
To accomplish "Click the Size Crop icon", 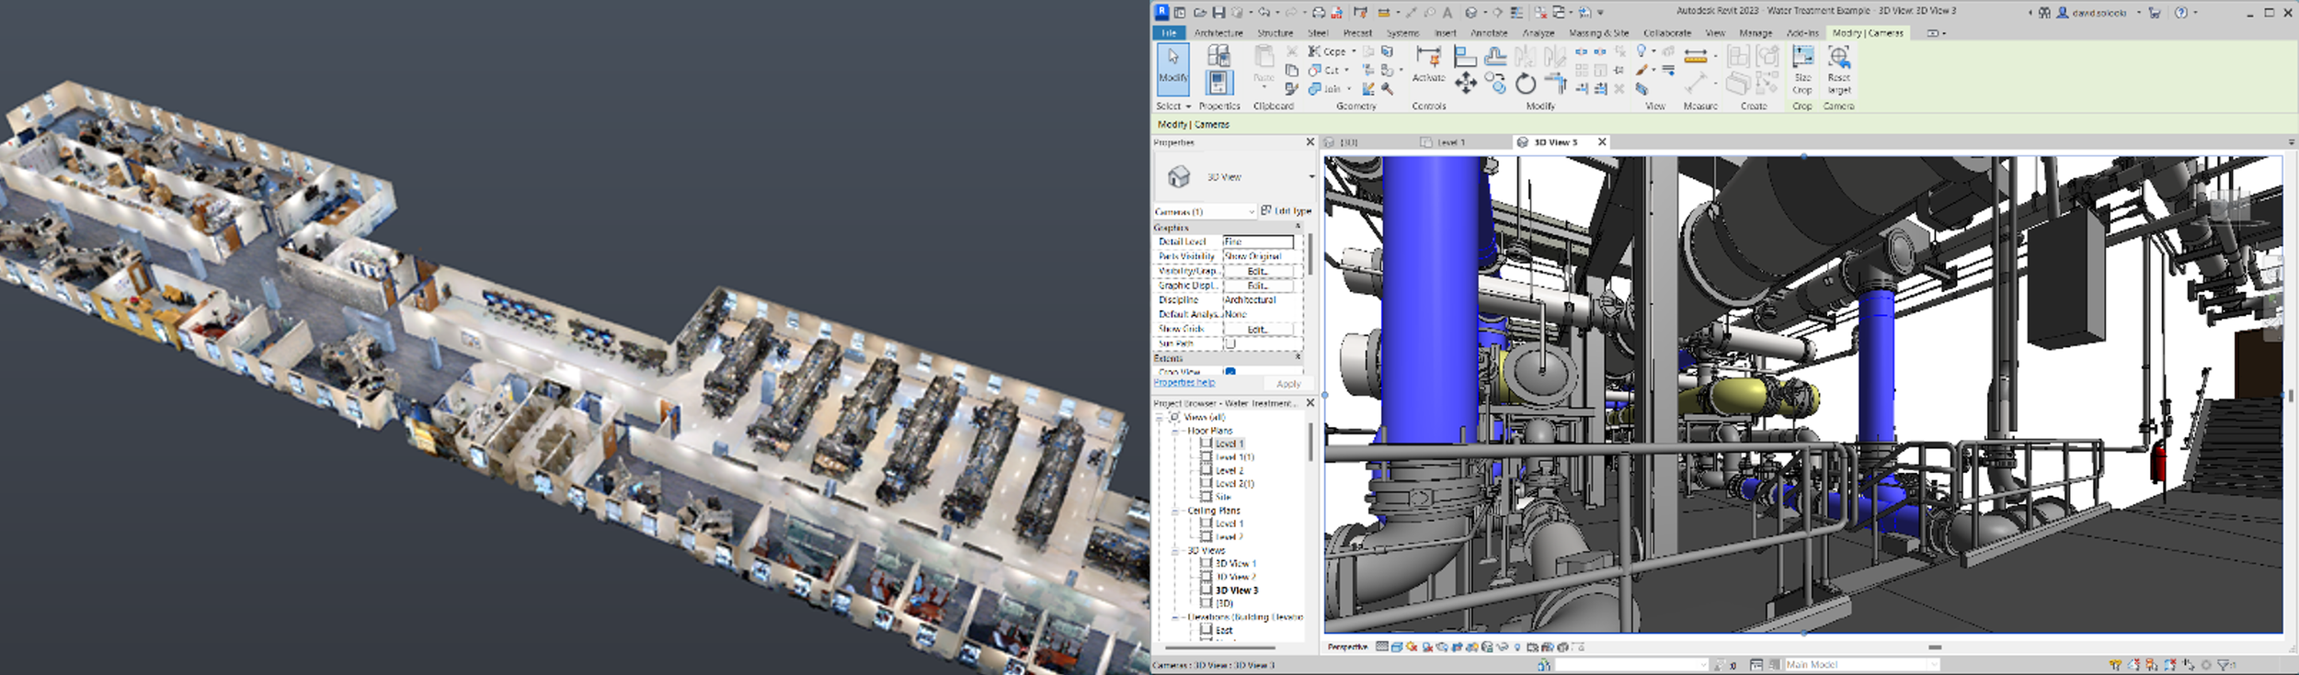I will click(x=1802, y=69).
